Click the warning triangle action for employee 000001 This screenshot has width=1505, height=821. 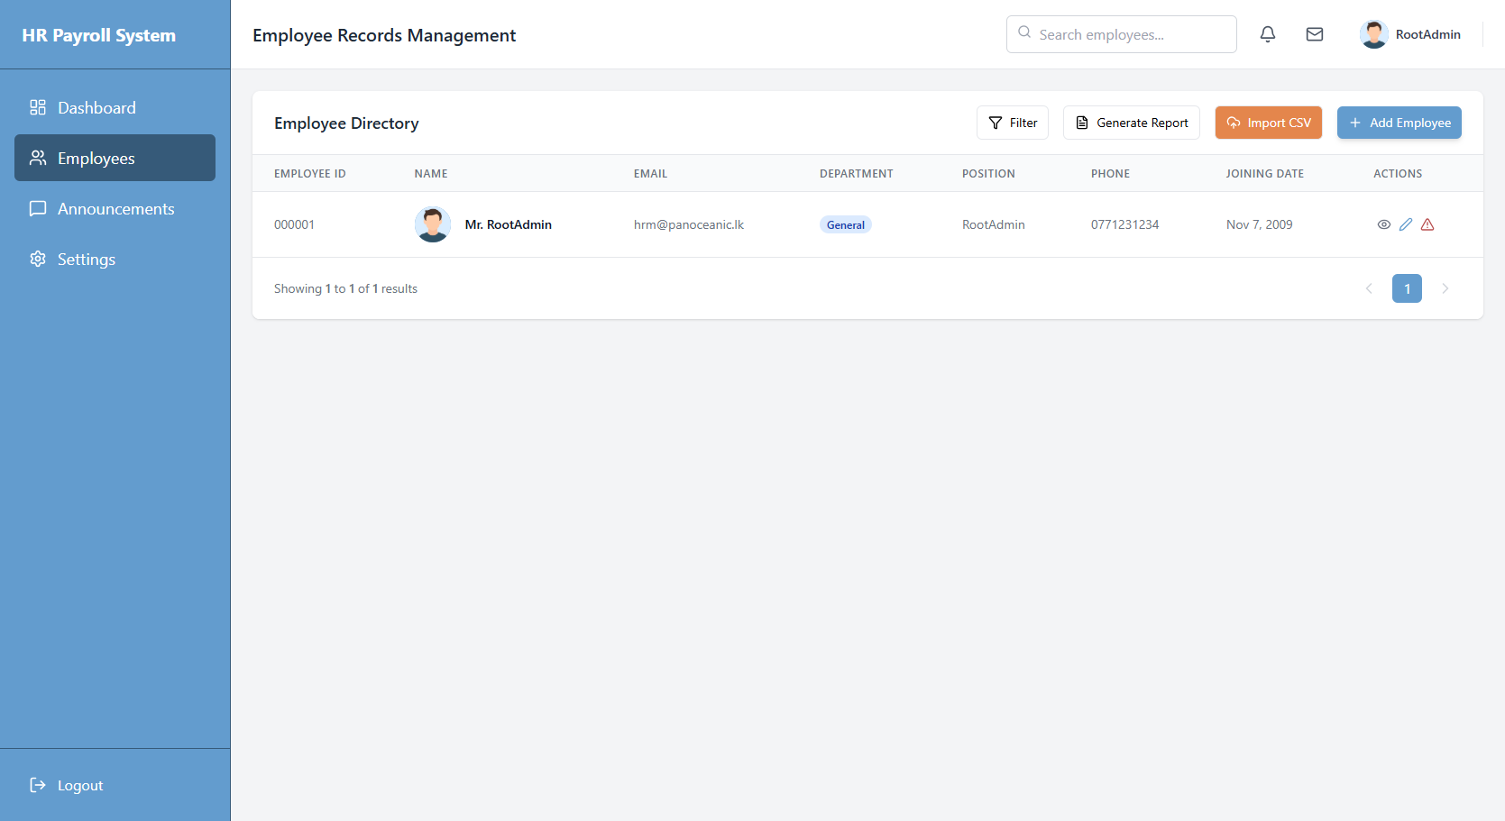(1427, 223)
